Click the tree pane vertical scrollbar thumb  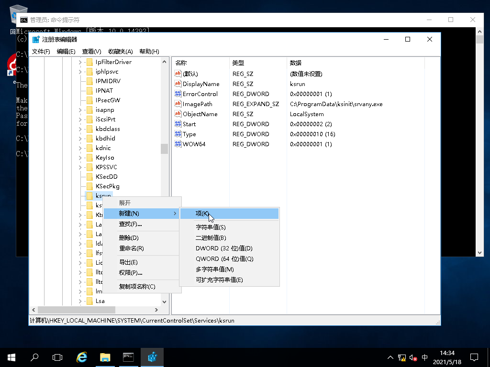point(164,149)
